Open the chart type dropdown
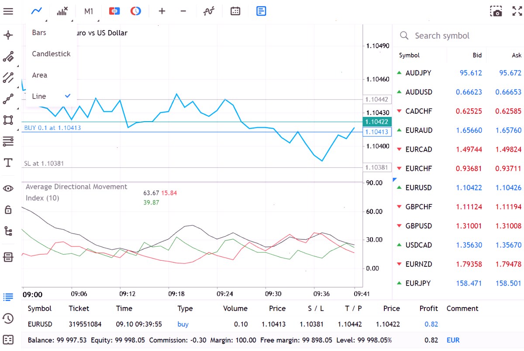Viewport: 524px width, 351px height. [x=37, y=11]
